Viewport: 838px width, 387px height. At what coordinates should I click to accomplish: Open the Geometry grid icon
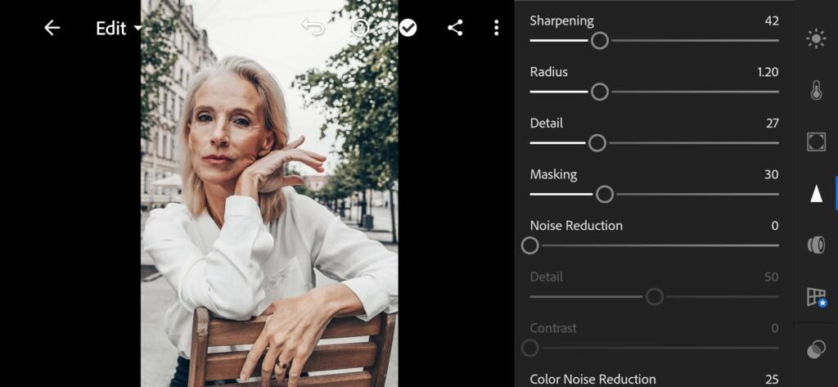(817, 297)
